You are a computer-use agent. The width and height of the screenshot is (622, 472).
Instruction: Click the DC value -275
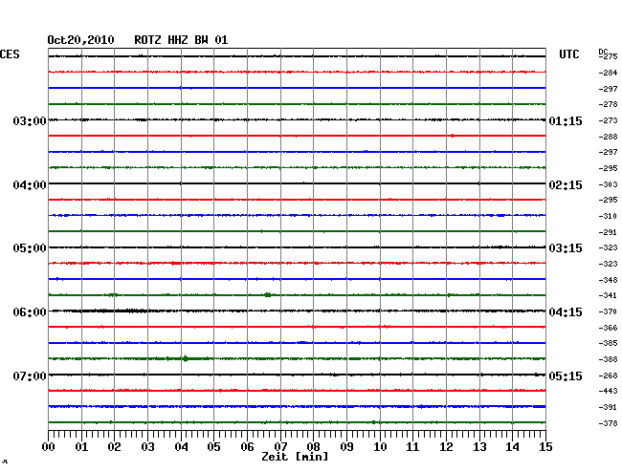coord(609,56)
